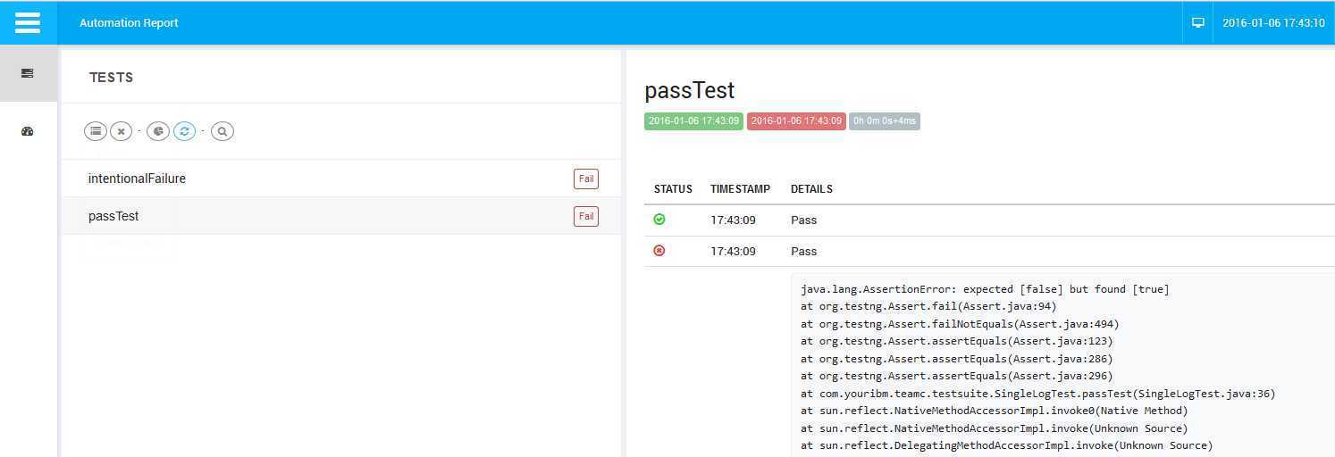1335x457 pixels.
Task: Click the red end time label
Action: pyautogui.click(x=796, y=120)
